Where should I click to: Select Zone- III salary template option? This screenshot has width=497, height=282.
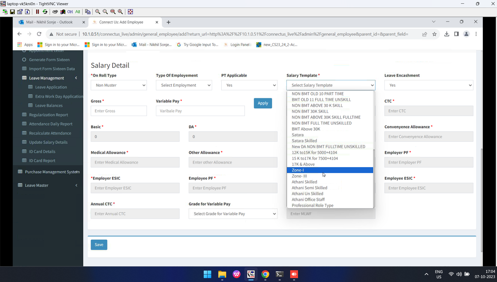[330, 176]
